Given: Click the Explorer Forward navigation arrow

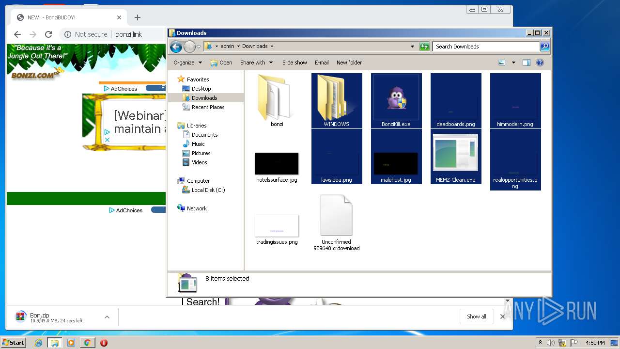Looking at the screenshot, I should click(x=189, y=47).
